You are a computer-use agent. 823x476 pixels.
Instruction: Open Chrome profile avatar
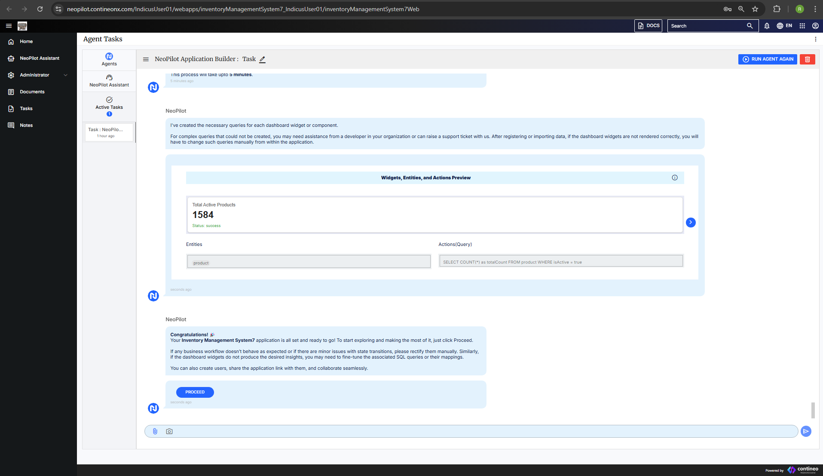[800, 9]
